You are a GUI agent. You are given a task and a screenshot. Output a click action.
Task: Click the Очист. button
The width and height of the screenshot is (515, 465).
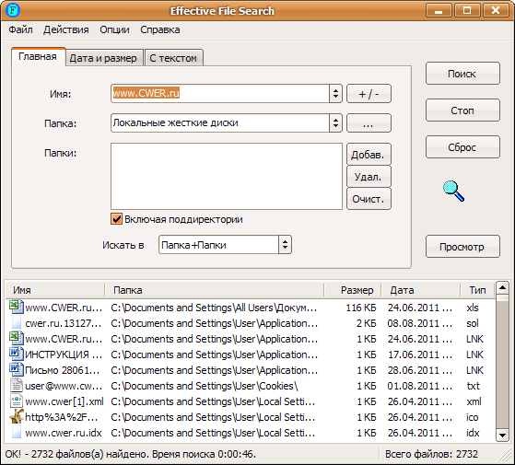[x=369, y=199]
